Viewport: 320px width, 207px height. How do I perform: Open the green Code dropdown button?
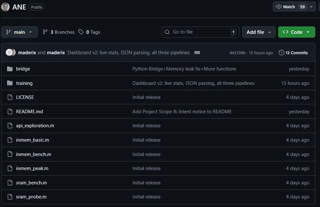click(x=296, y=32)
